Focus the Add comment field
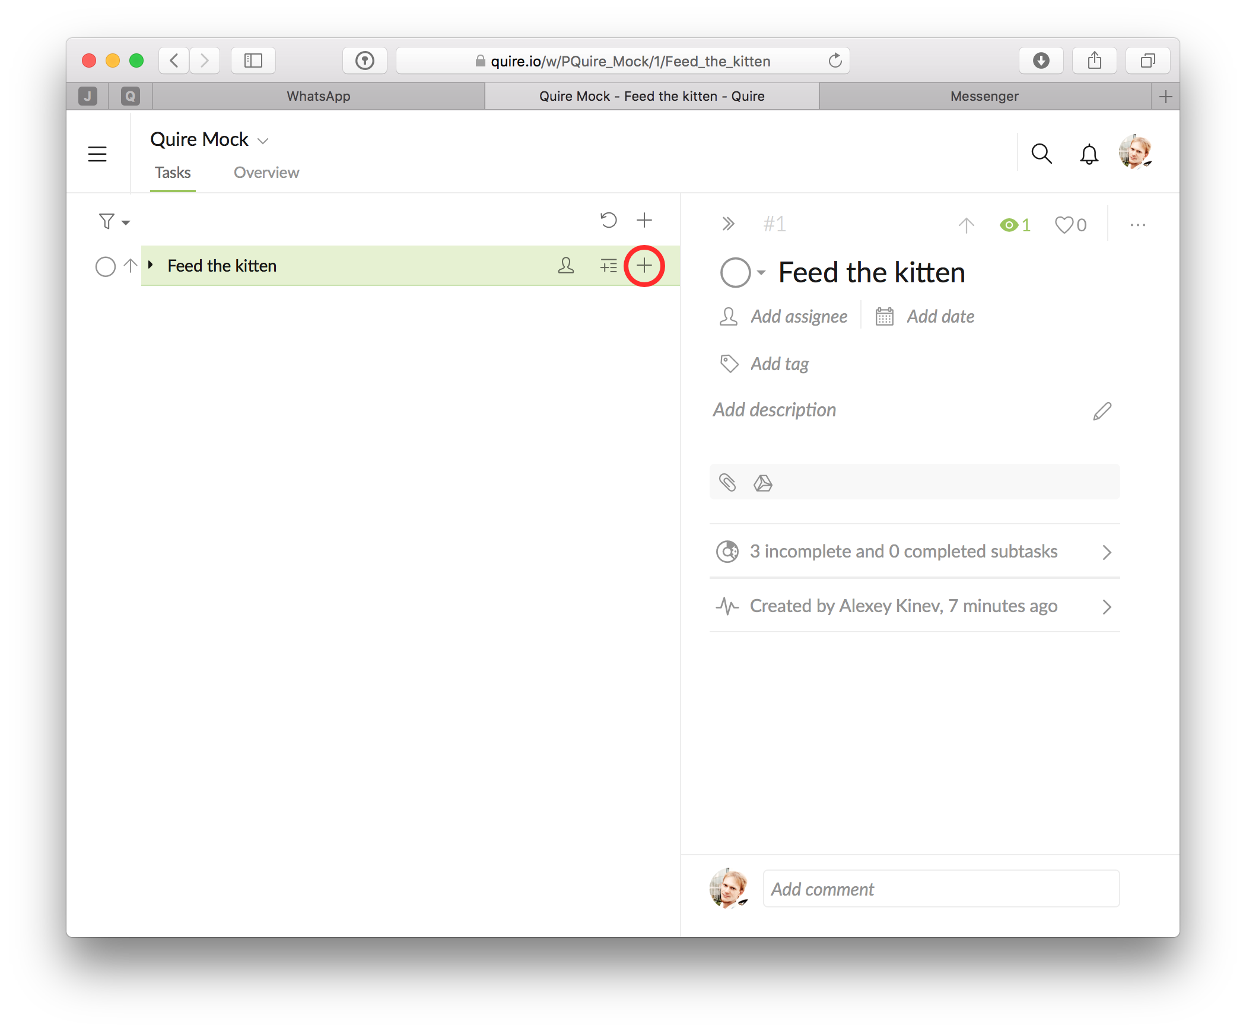The width and height of the screenshot is (1246, 1032). [x=941, y=889]
